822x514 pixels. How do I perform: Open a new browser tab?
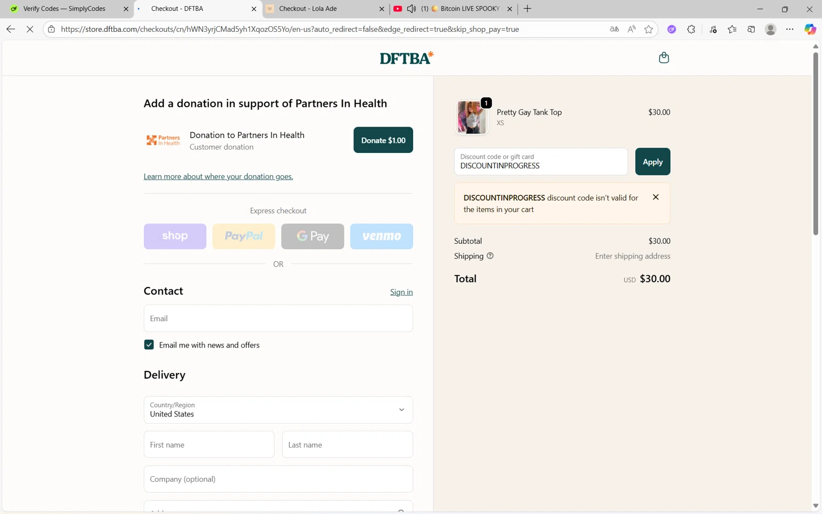[527, 9]
